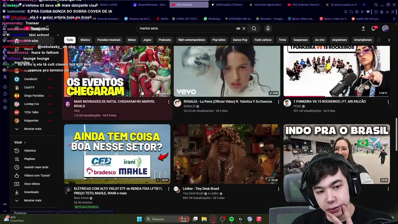398x224 pixels.
Task: Select the 'Smartphones' filter chip
Action: tap(363, 40)
